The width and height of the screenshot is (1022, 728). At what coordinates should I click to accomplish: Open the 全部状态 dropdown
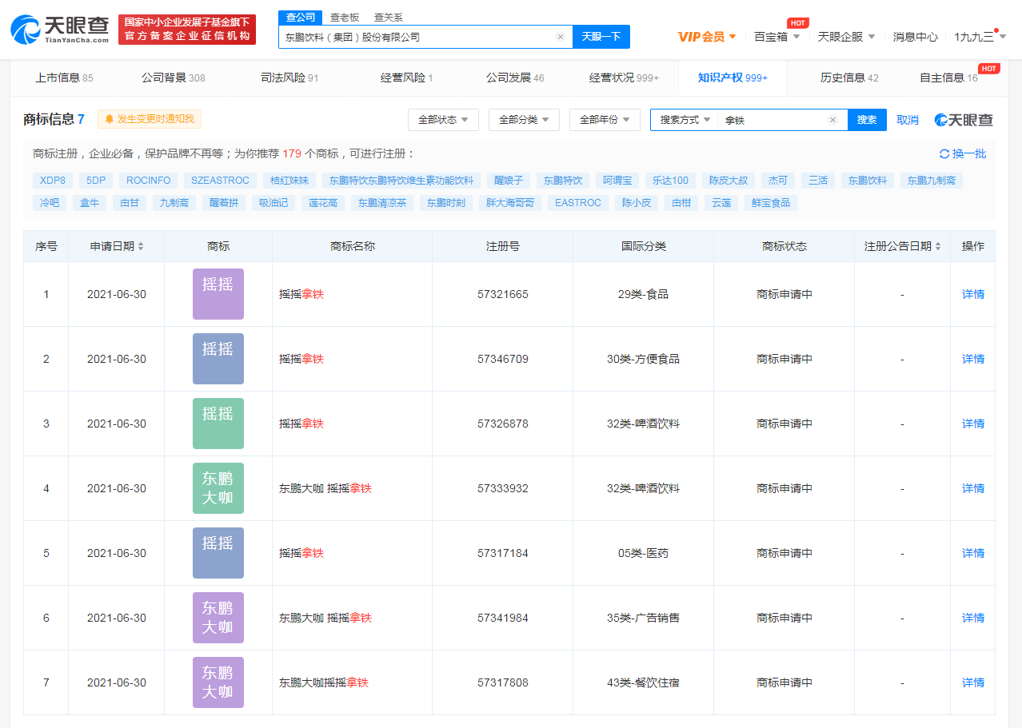443,120
